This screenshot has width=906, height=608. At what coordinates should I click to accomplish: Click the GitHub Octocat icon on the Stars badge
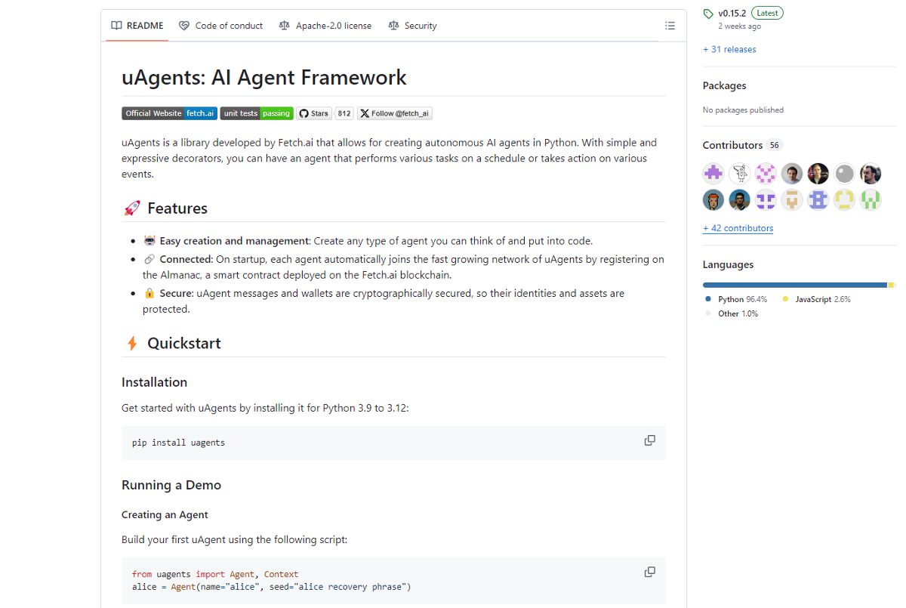tap(304, 113)
